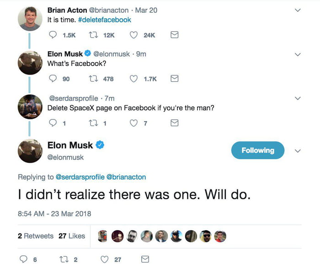The image size is (320, 279).
Task: Like the main tweet with 27 likes
Action: pos(105,259)
